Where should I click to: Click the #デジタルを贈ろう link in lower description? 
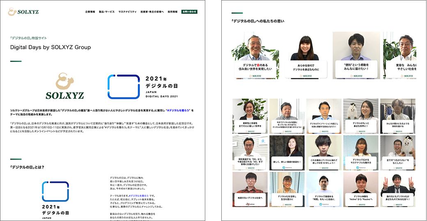click(x=139, y=196)
